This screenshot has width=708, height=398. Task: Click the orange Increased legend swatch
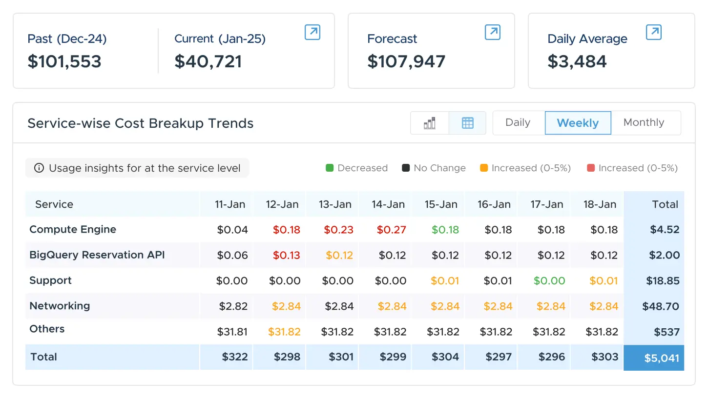484,168
